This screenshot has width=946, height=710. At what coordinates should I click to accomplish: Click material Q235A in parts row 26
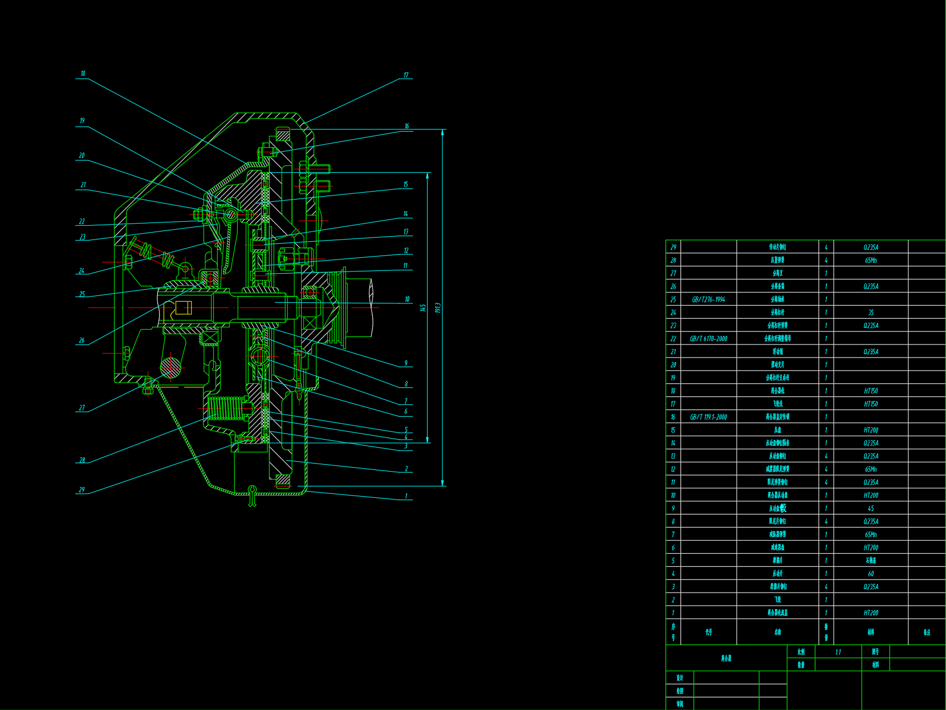871,286
